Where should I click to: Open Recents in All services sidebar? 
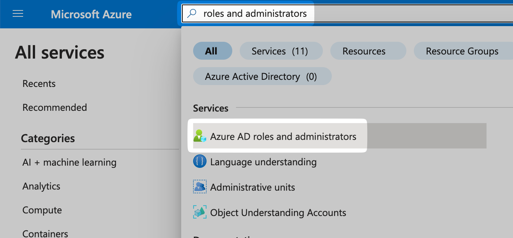39,84
